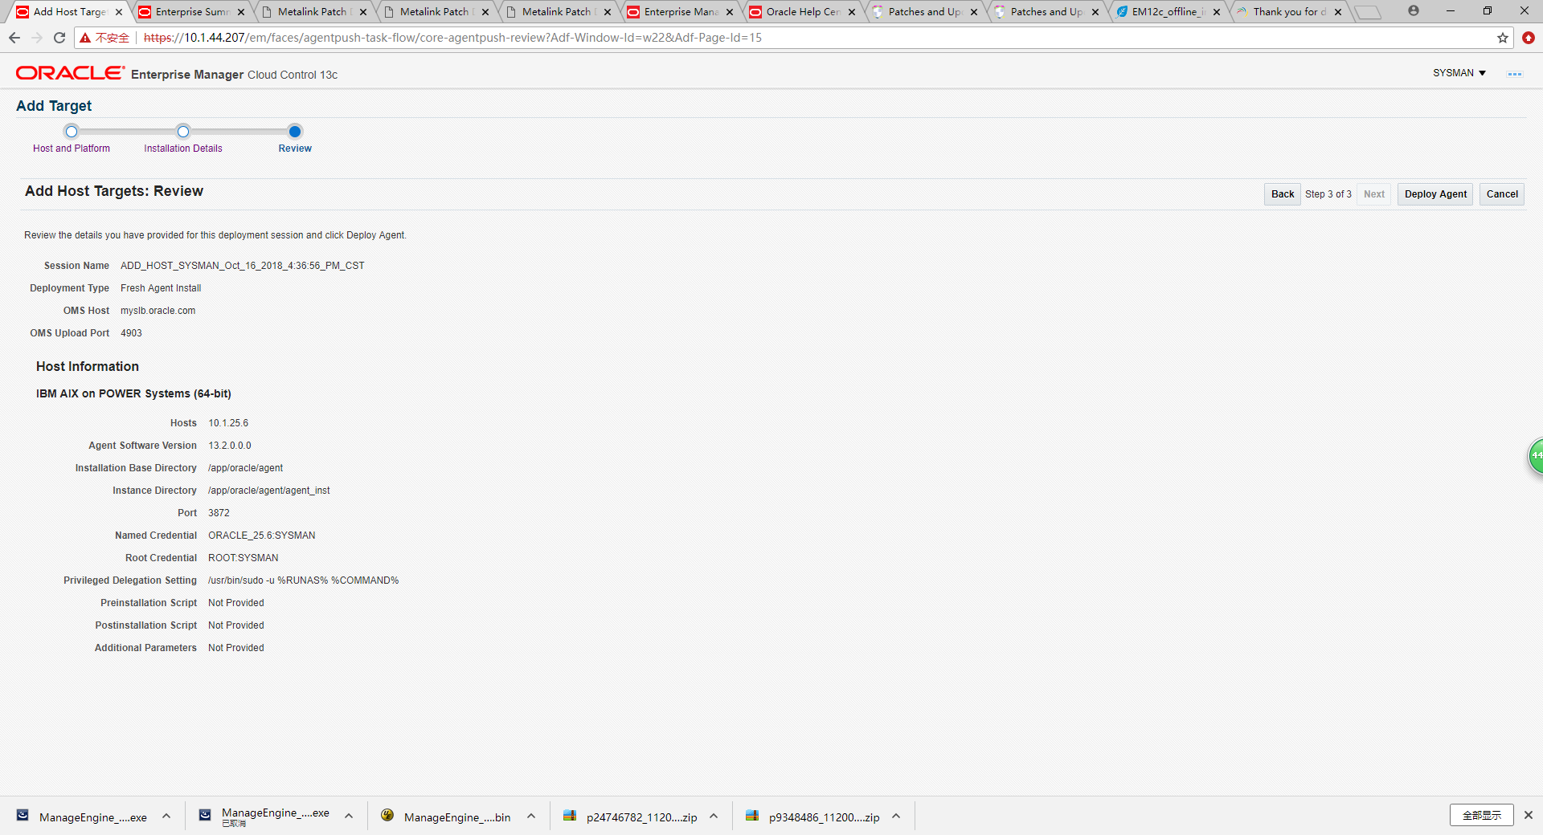The image size is (1543, 835).
Task: Click the URL in the address bar
Action: tap(452, 38)
